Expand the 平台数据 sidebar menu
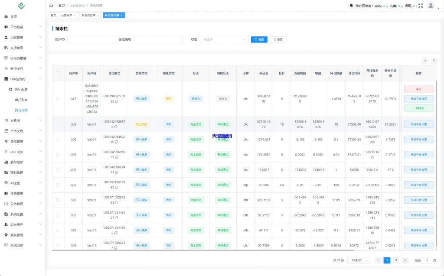 (x=23, y=27)
